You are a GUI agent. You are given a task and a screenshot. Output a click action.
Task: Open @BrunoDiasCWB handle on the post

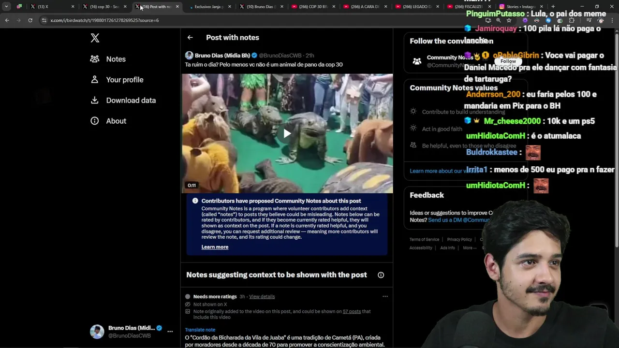tap(281, 56)
